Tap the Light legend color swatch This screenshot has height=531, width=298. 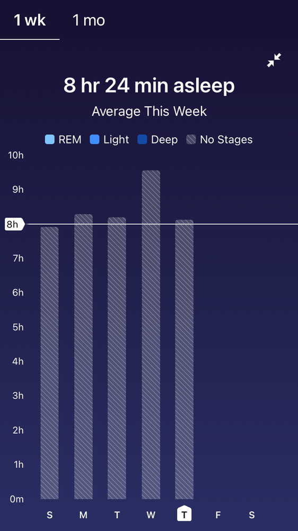pos(94,139)
